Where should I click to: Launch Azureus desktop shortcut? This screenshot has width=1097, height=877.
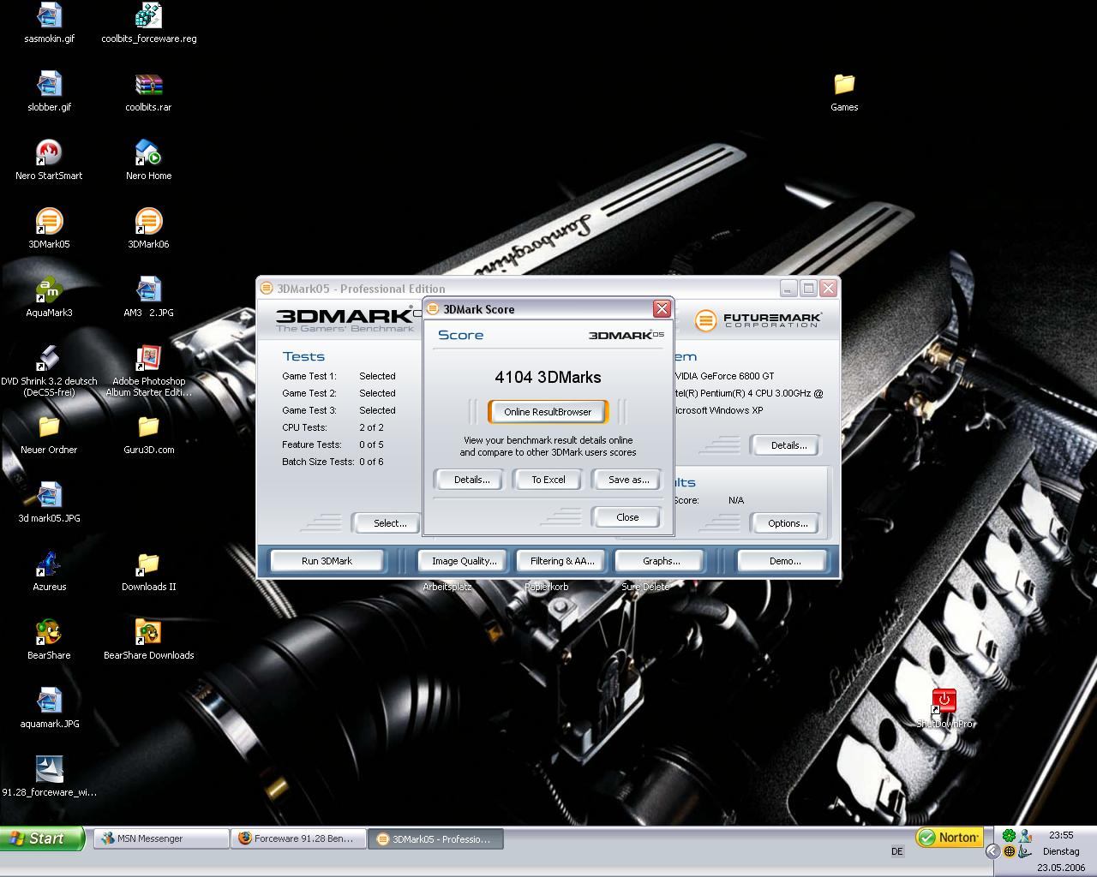pyautogui.click(x=49, y=571)
